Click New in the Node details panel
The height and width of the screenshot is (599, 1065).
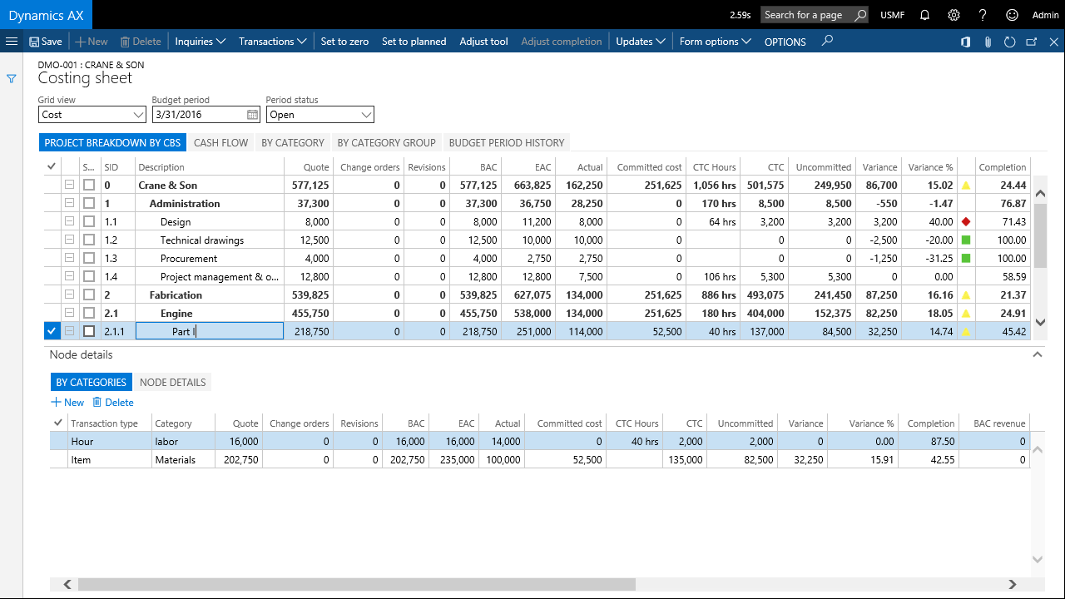[x=67, y=402]
